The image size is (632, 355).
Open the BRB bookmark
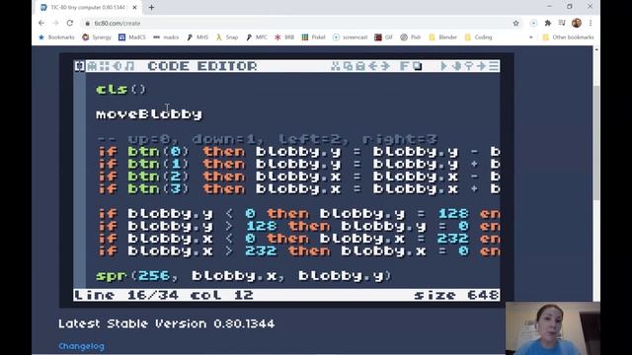click(x=284, y=37)
